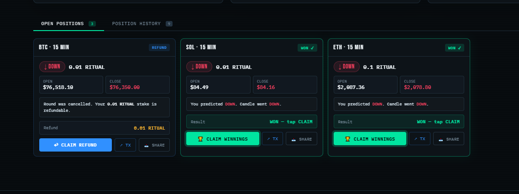Click ETH open price $2,087.36
Screen dimensions: 519x194
[x=351, y=87]
